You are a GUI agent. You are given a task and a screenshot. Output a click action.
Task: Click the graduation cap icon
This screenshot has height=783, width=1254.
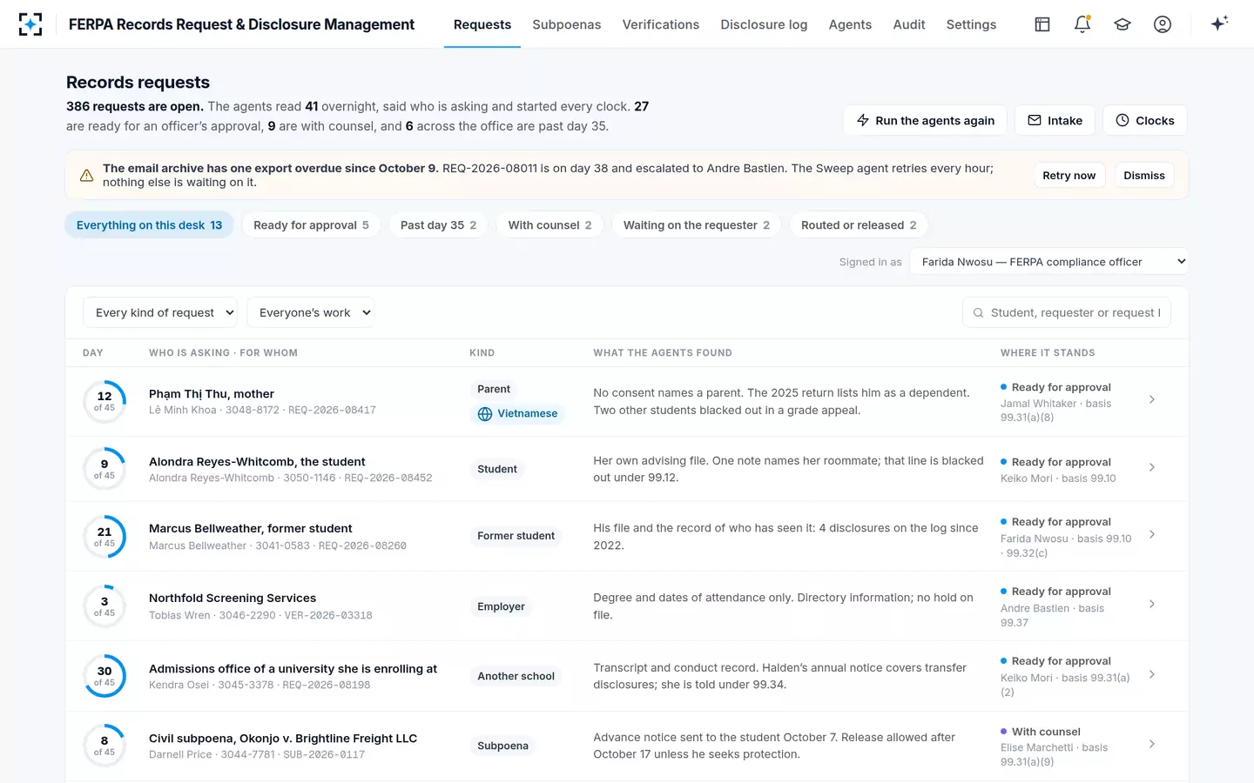tap(1123, 24)
